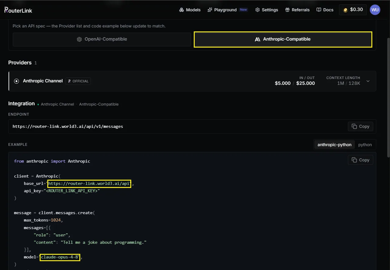390x270 pixels.
Task: Switch to the python example tab
Action: click(365, 145)
